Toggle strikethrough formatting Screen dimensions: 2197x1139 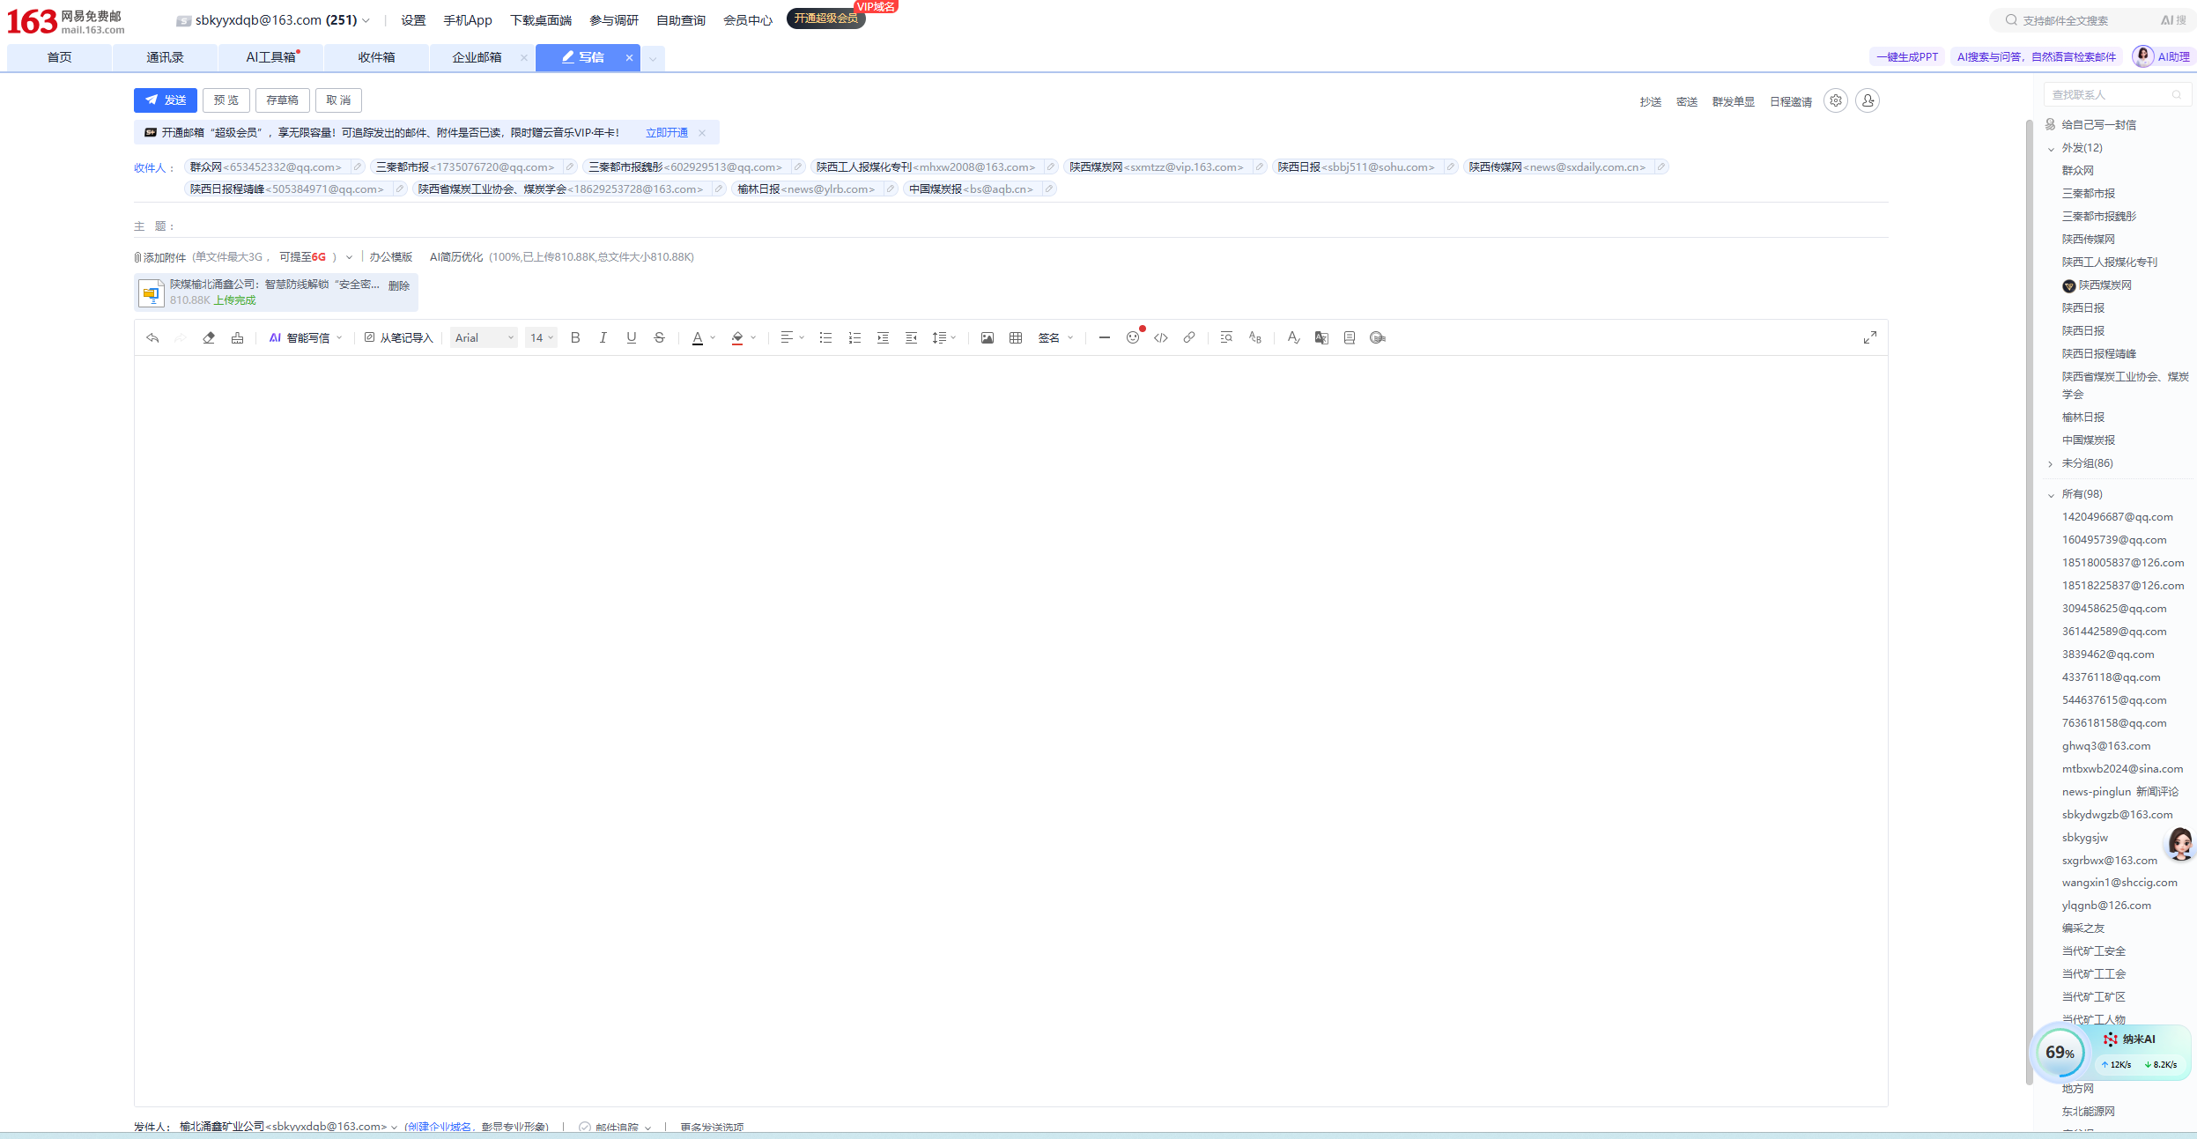(x=659, y=338)
